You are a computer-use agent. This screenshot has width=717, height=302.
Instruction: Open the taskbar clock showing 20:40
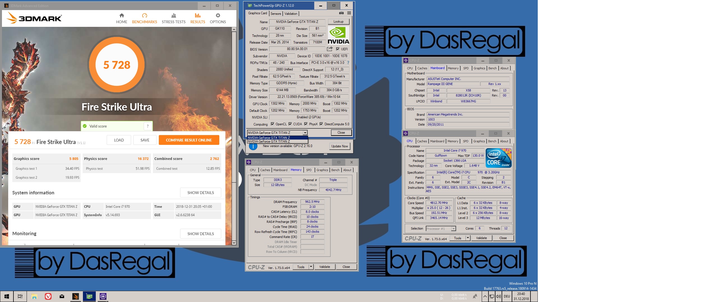[521, 296]
